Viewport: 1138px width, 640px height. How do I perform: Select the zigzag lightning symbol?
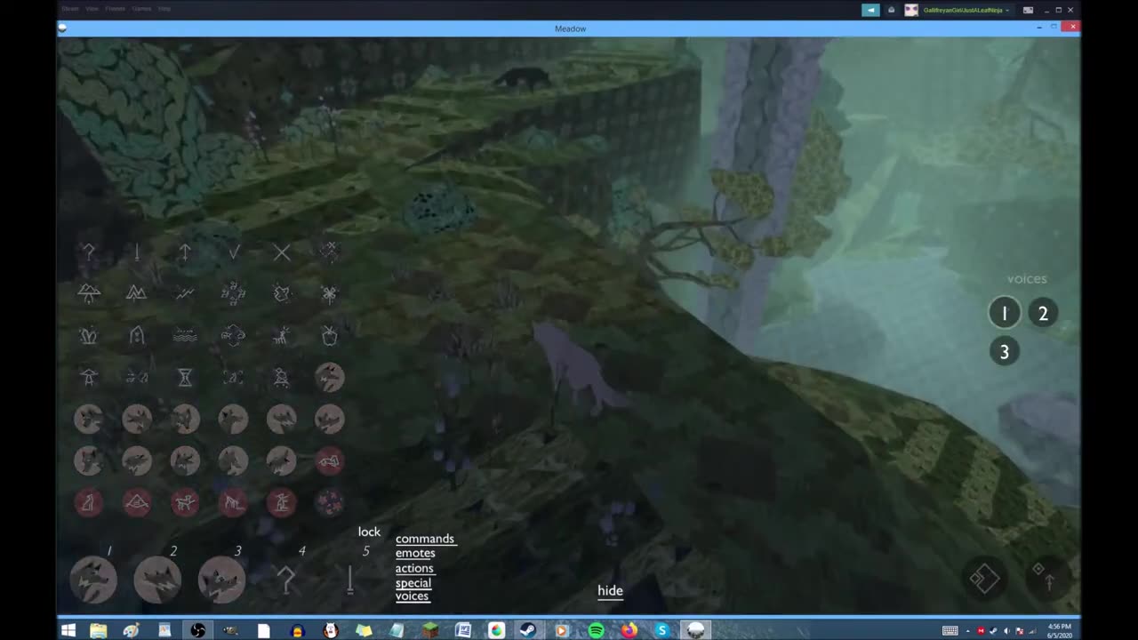[x=185, y=292]
